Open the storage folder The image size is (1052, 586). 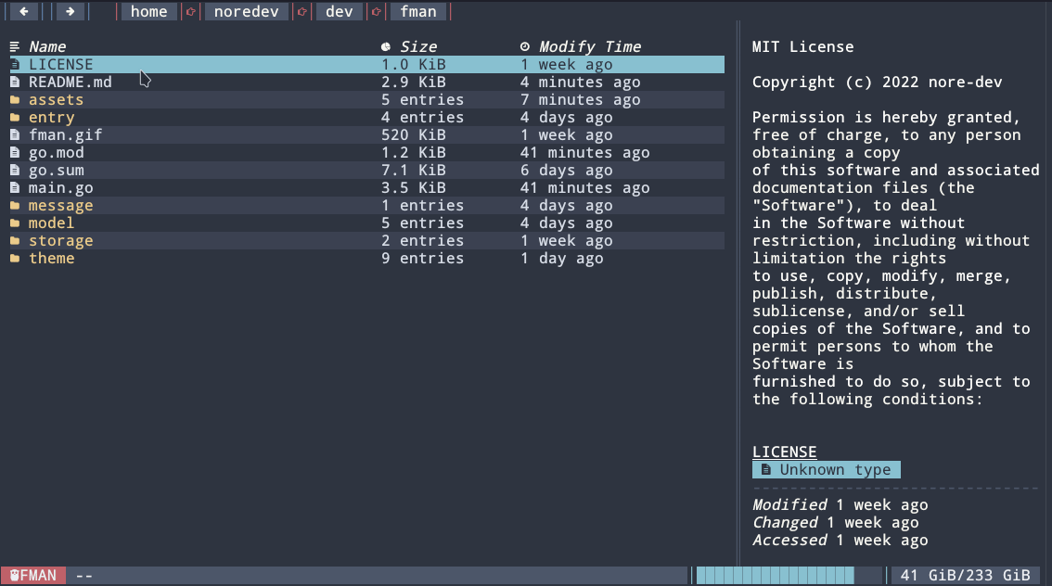(x=60, y=241)
